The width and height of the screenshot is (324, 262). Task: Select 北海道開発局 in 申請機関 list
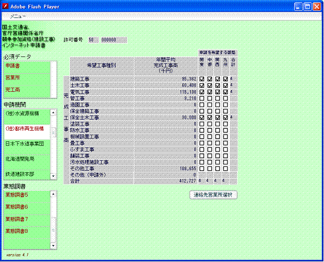click(x=27, y=162)
